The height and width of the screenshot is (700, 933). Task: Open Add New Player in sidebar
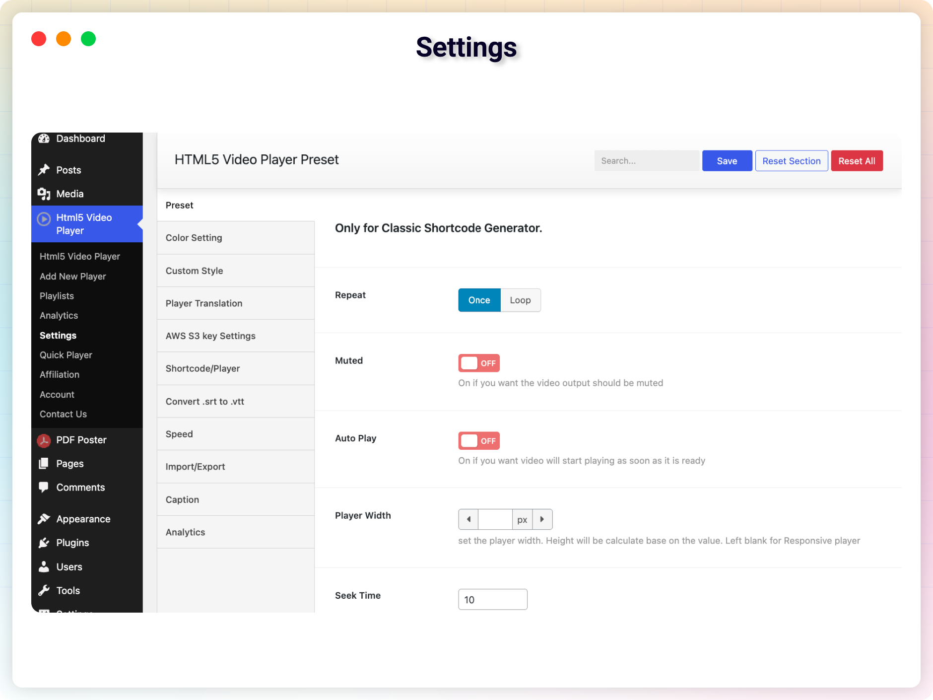click(x=73, y=276)
